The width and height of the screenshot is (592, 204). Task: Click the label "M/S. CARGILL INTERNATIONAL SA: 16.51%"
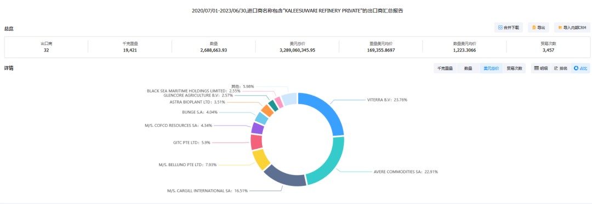(x=207, y=191)
